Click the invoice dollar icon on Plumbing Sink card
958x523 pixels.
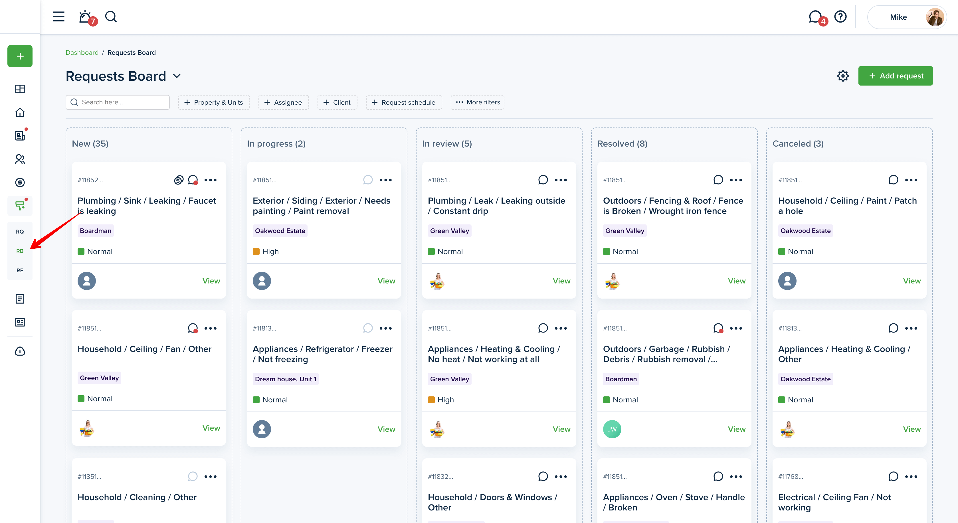point(179,180)
